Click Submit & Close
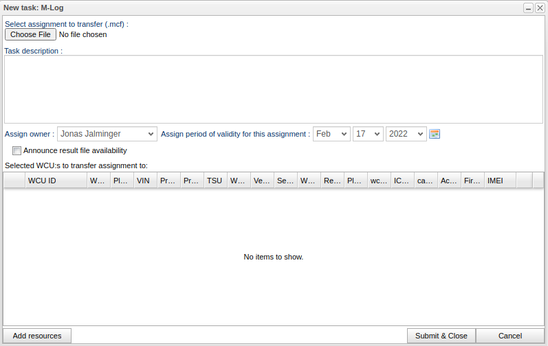 point(441,336)
